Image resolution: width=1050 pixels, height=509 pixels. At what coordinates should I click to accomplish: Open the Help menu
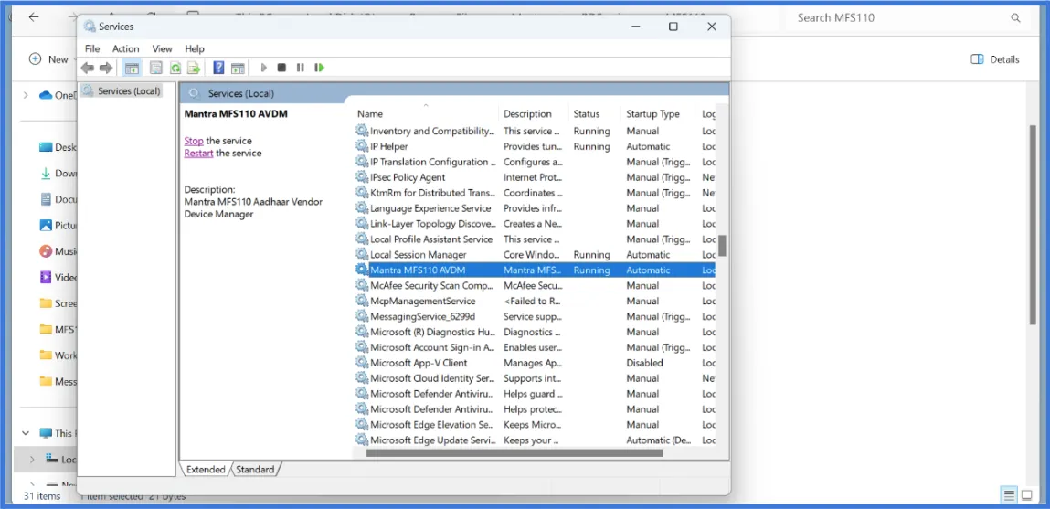tap(195, 49)
